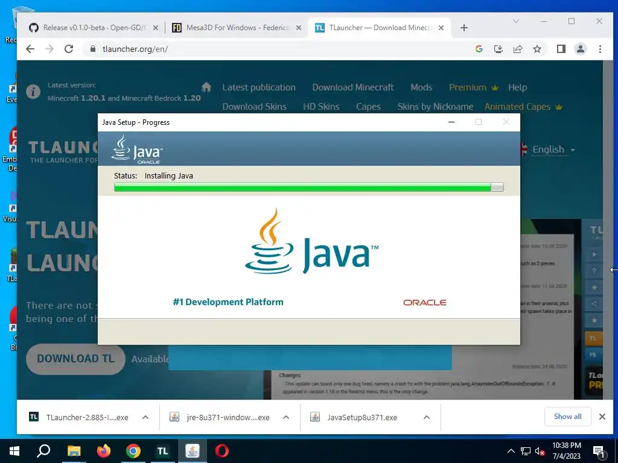Expand the English language dropdown
The width and height of the screenshot is (618, 463).
tap(553, 150)
